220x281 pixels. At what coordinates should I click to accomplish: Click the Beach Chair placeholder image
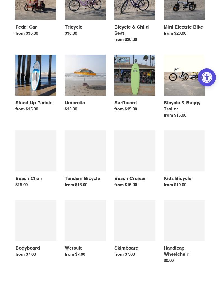[x=36, y=151]
